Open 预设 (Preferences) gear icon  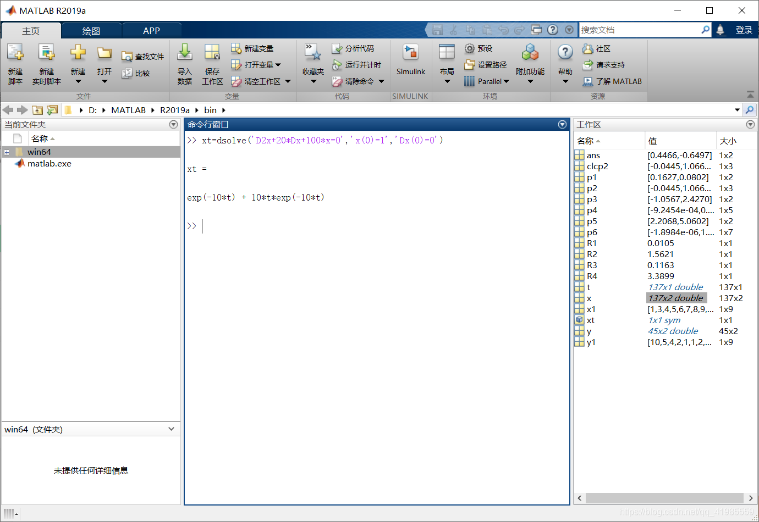pos(470,48)
